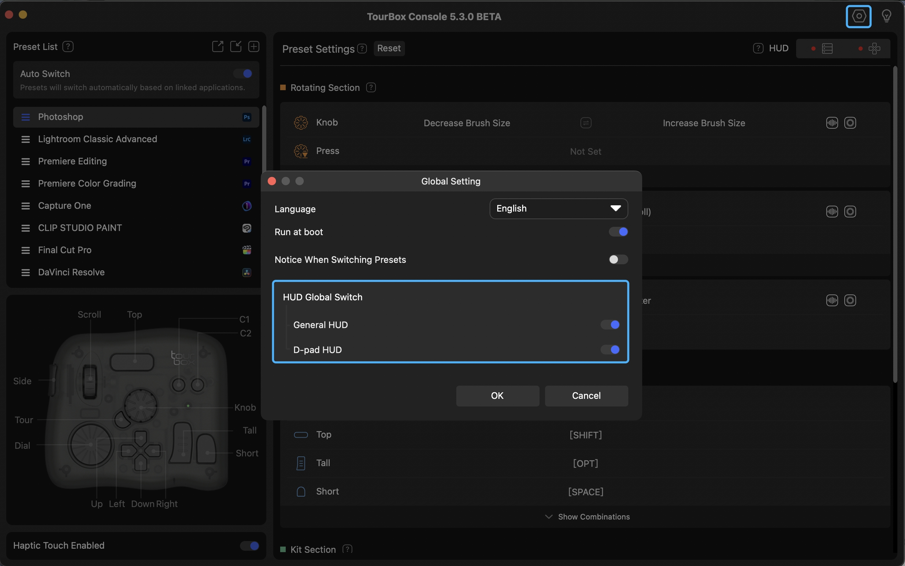Viewport: 905px width, 566px height.
Task: Select the Capture One preset
Action: [x=136, y=206]
